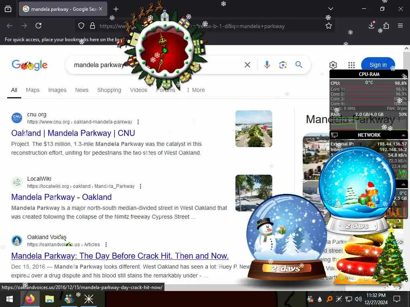This screenshot has height=307, width=410.
Task: Switch to the Videos search tab
Action: 139,90
